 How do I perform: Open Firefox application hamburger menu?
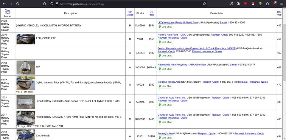[282, 4]
